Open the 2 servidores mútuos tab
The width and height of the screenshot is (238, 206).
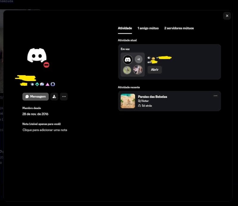pyautogui.click(x=179, y=28)
